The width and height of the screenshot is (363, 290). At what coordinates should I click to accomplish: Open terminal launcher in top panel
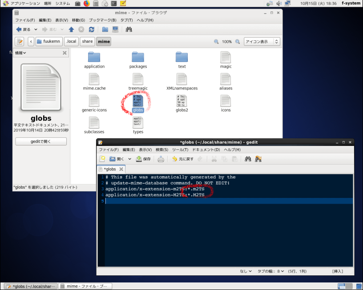[114, 4]
